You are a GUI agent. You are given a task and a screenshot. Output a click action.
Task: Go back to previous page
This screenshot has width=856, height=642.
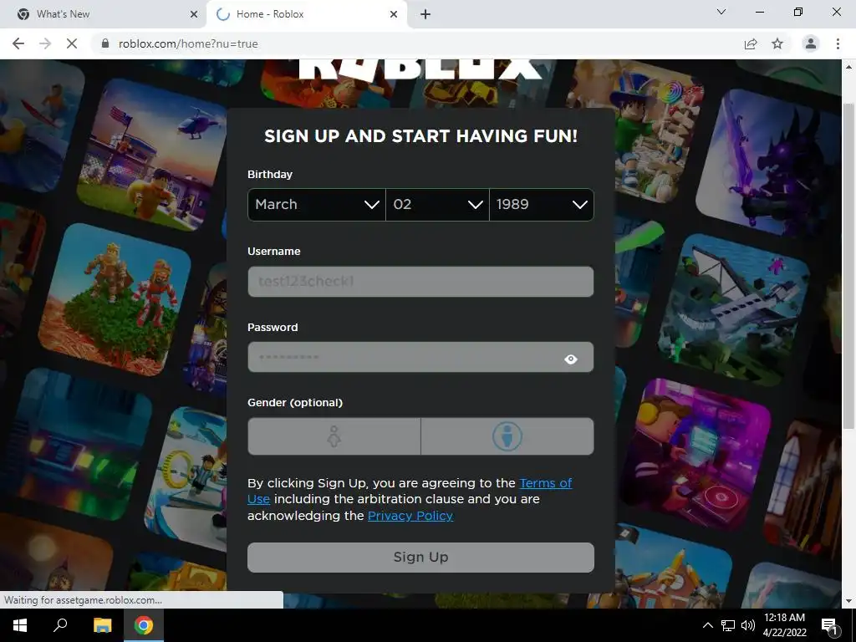pos(18,43)
